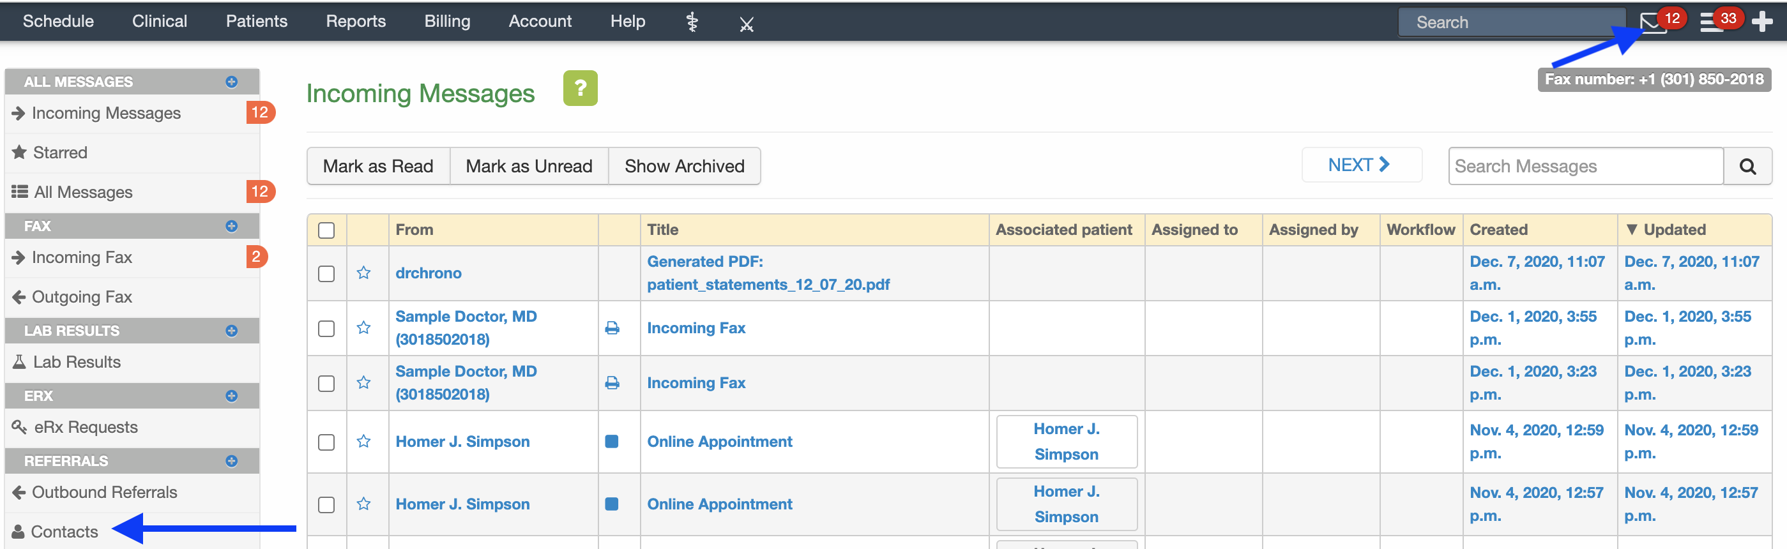Expand the ERX section plus icon
Screen dimensions: 1787x549
click(232, 396)
